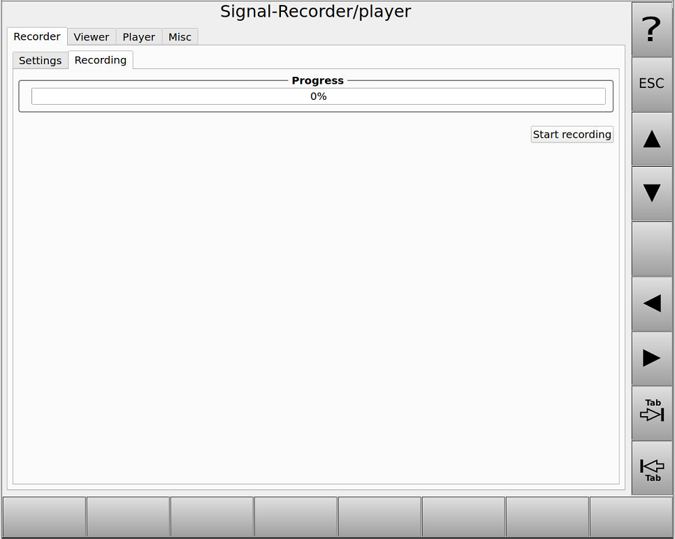675x539 pixels.
Task: Click the Tab forward icon
Action: [x=651, y=412]
